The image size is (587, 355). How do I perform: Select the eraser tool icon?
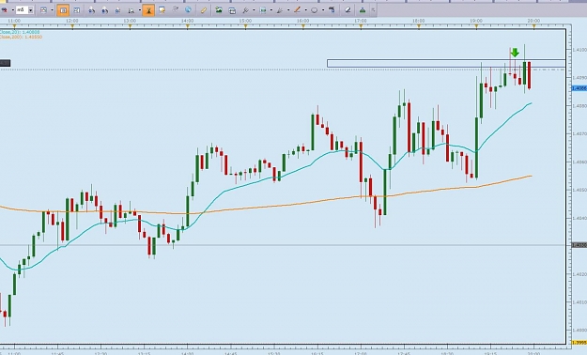click(x=348, y=10)
